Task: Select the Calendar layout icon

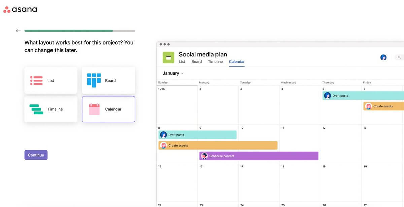Action: pos(94,109)
